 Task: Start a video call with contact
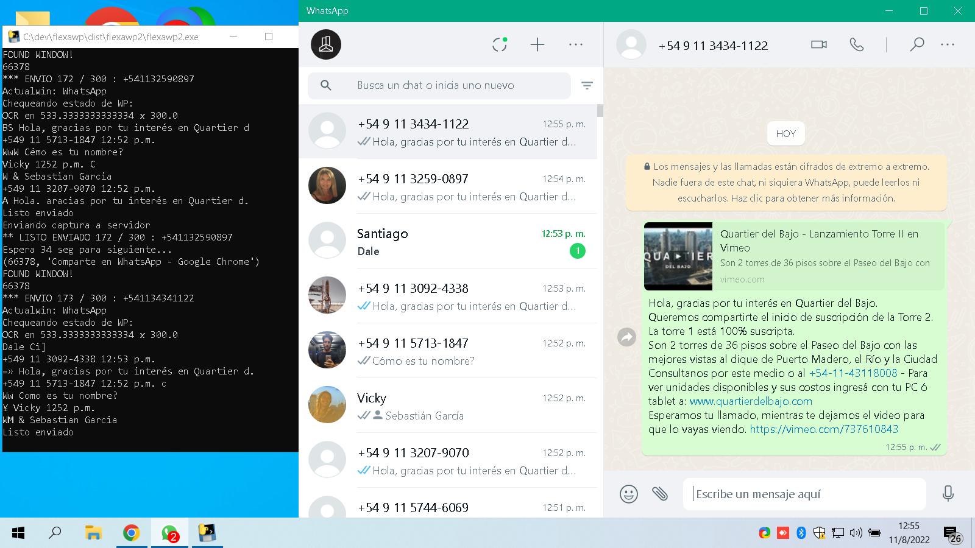tap(819, 44)
